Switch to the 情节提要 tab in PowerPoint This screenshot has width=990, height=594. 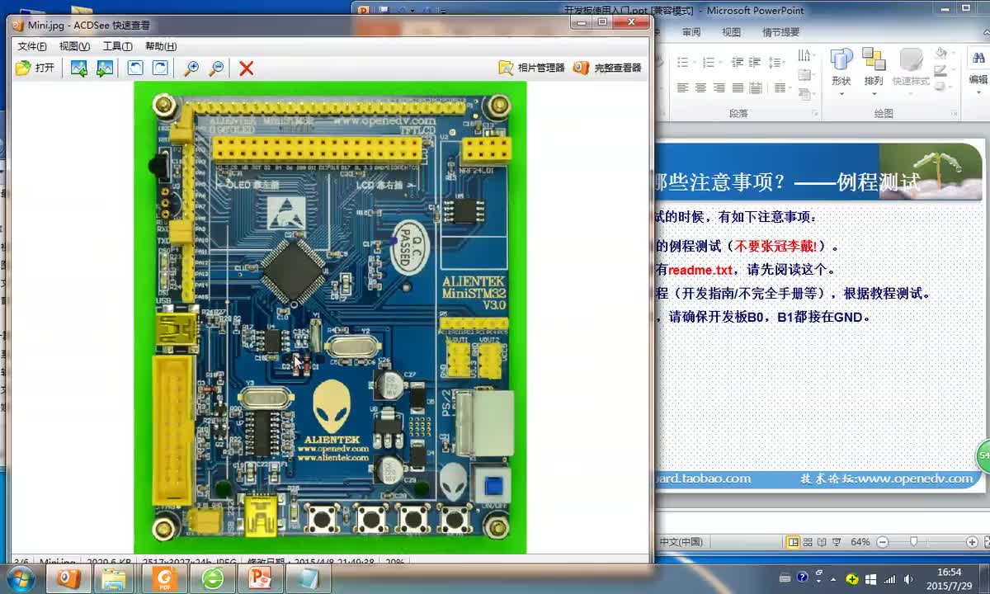click(781, 32)
